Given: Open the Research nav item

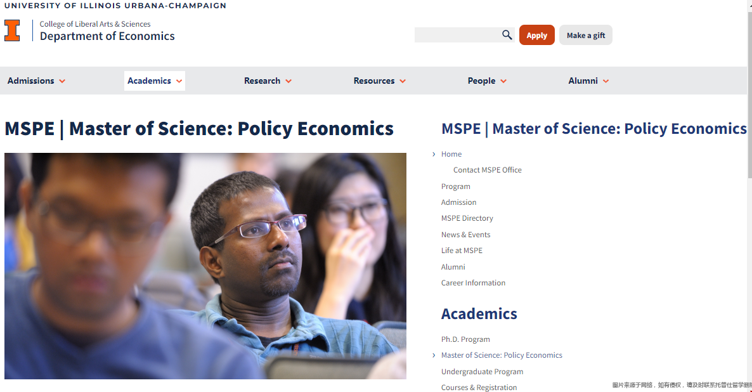Looking at the screenshot, I should click(x=262, y=81).
